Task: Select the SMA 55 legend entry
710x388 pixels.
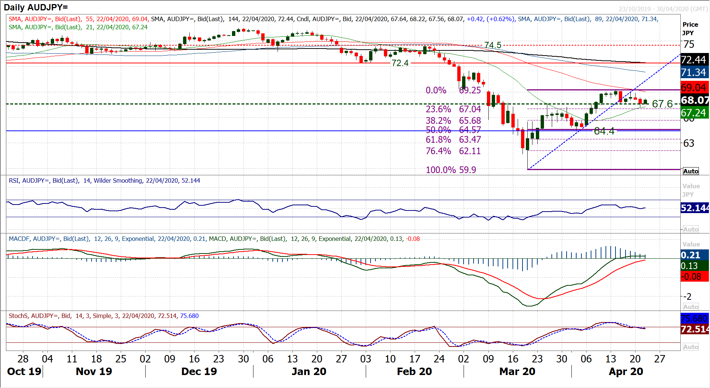Action: coord(79,19)
